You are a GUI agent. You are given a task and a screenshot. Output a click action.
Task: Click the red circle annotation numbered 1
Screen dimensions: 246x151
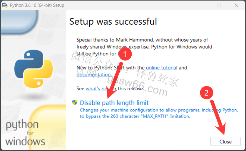click(125, 54)
